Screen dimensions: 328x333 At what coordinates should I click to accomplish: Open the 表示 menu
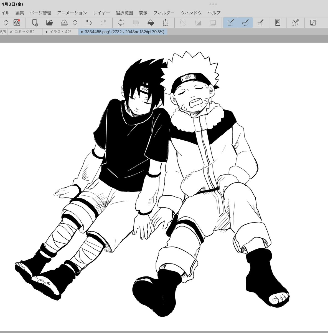point(143,13)
